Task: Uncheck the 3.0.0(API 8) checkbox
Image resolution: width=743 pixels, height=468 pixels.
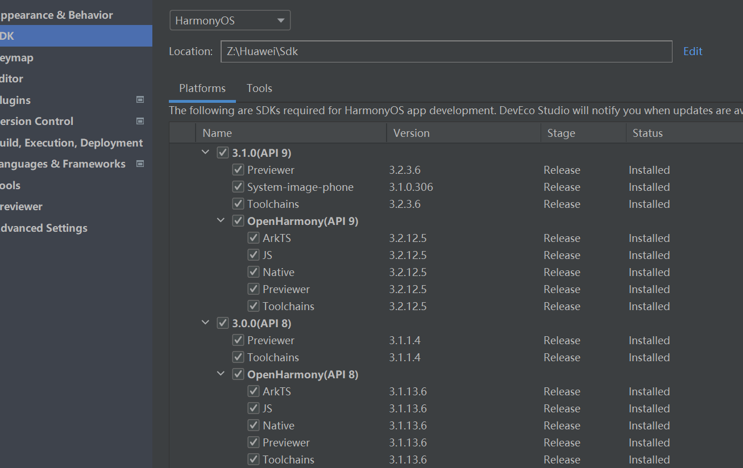Action: click(x=223, y=323)
